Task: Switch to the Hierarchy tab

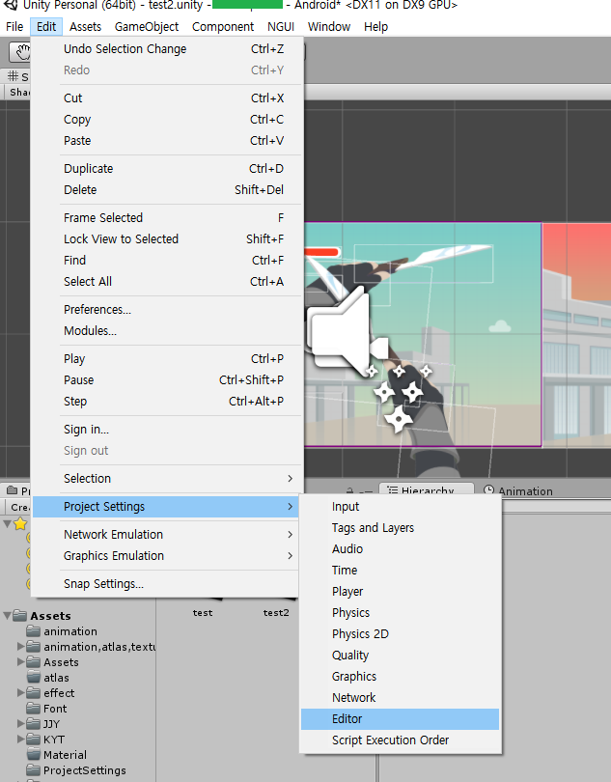Action: [426, 490]
